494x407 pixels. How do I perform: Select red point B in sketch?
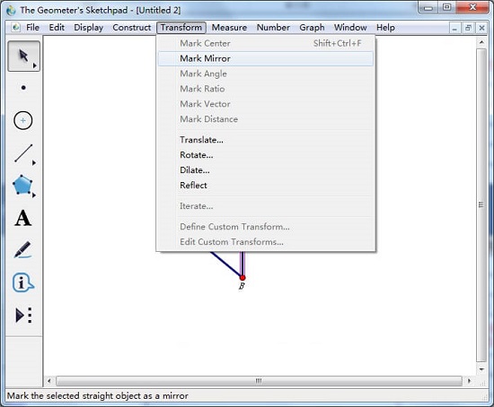point(242,278)
